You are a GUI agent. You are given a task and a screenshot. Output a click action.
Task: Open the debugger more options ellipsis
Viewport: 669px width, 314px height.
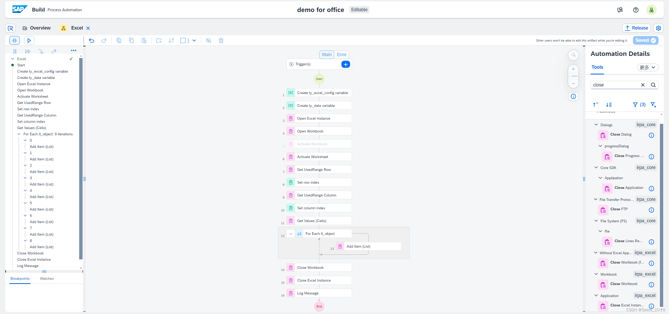(x=74, y=50)
